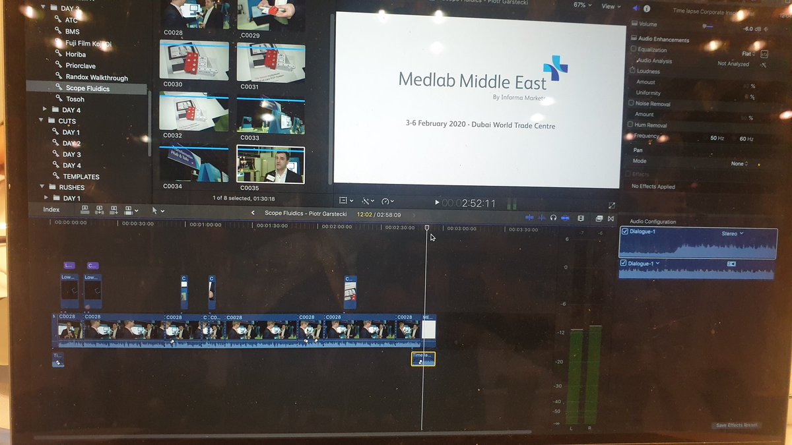The height and width of the screenshot is (445, 792).
Task: Open the Pan Mode None dropdown
Action: (x=740, y=163)
